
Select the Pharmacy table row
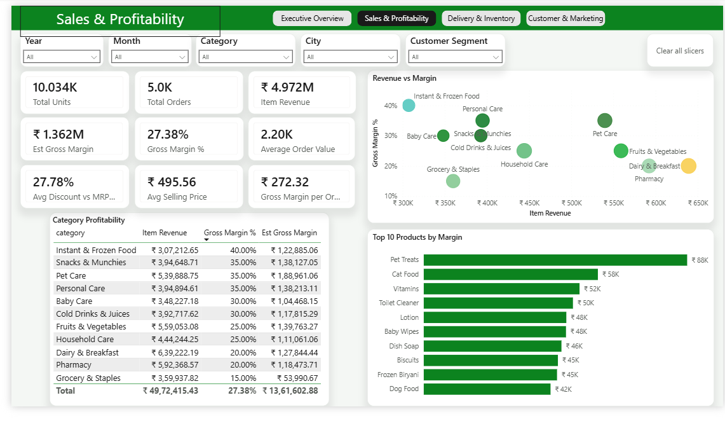click(187, 364)
